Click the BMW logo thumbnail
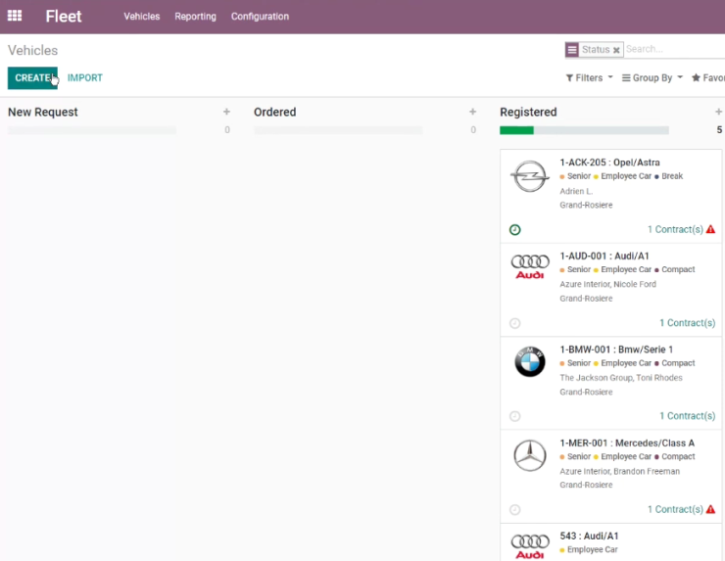Viewport: 725px width, 561px height. pos(530,361)
